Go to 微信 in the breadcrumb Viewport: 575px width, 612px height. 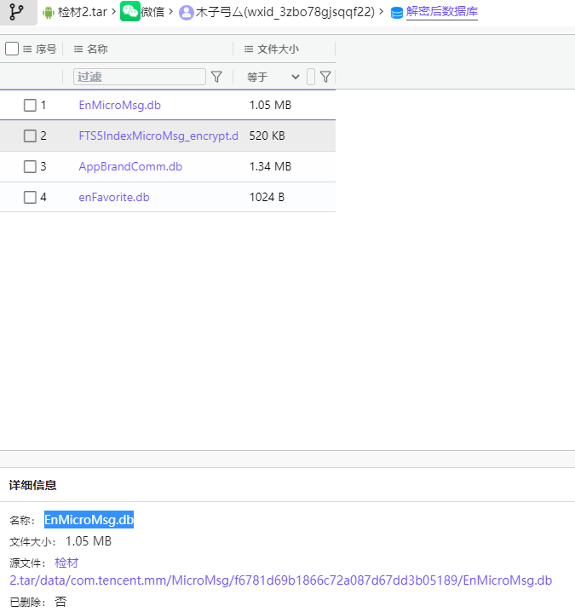point(152,12)
